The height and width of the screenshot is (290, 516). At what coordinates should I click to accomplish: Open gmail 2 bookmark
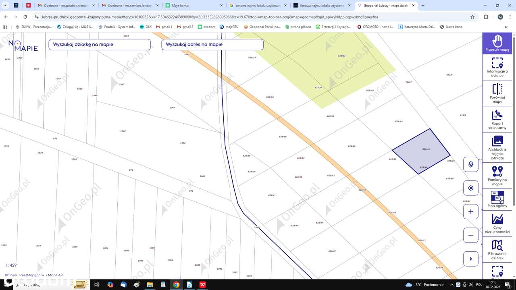[185, 27]
